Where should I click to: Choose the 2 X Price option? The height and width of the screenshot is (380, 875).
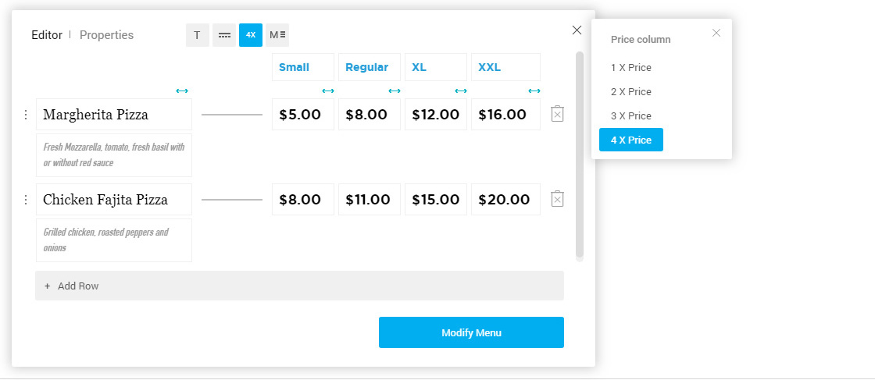pos(631,91)
